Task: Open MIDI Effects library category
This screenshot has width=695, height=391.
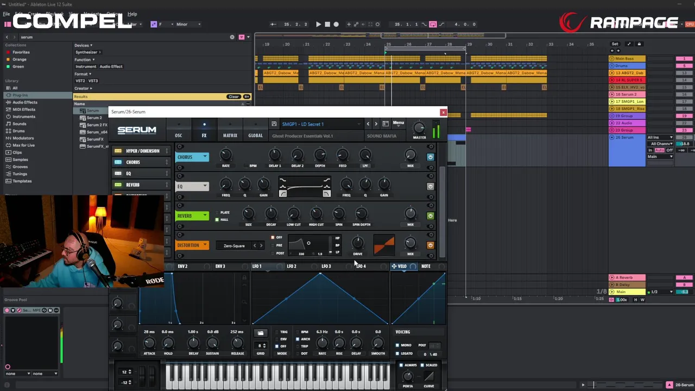Action: click(24, 109)
